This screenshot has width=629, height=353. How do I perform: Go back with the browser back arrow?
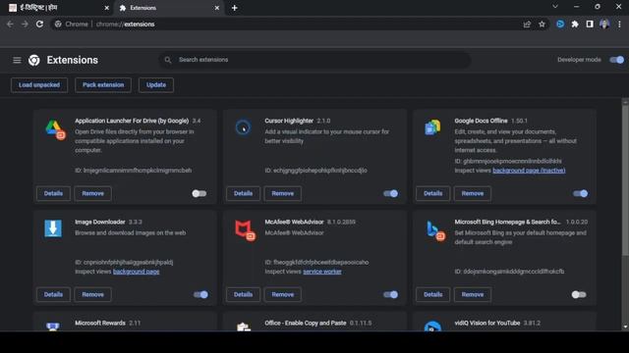coord(10,24)
